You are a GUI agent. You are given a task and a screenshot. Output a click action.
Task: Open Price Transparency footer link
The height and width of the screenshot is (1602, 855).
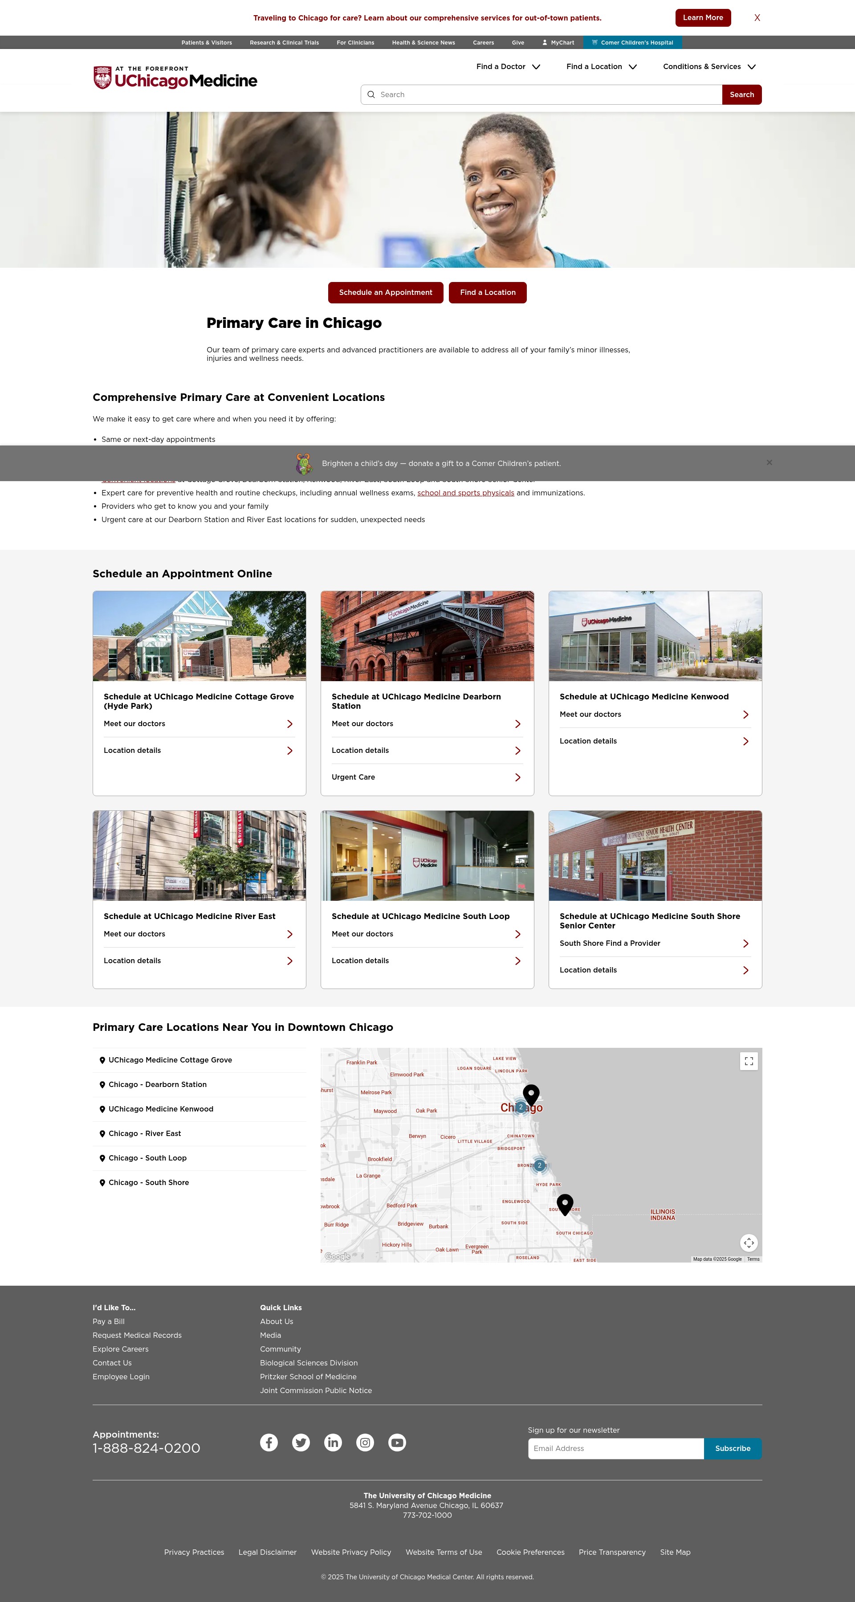click(x=612, y=1552)
